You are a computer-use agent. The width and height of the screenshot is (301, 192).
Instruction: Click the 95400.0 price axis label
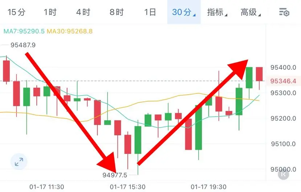(x=283, y=68)
